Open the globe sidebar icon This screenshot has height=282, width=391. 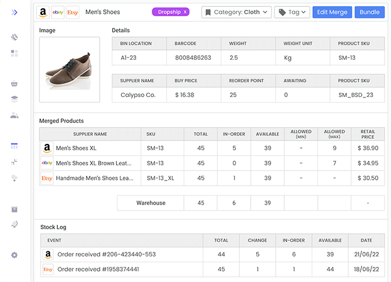click(x=14, y=225)
